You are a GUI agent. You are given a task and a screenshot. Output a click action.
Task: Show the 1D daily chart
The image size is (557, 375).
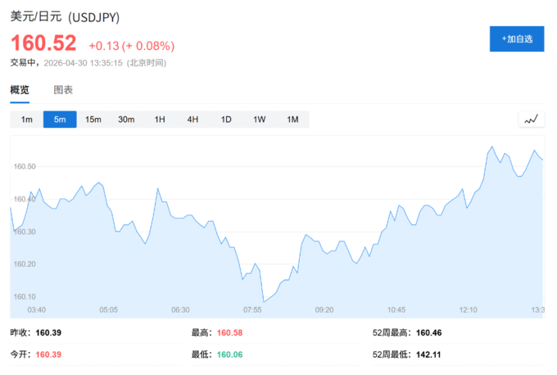click(x=226, y=120)
